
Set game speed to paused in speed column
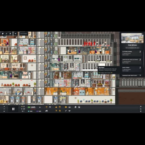[x=4, y=106]
